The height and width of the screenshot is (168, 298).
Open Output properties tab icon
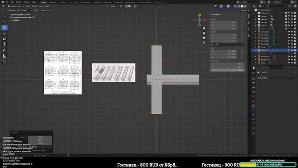(x=253, y=83)
